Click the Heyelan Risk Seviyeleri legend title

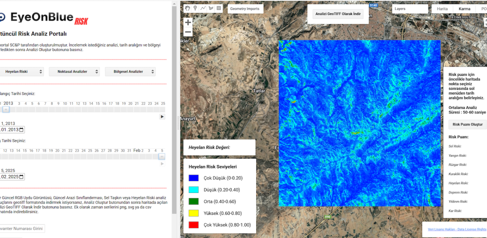pyautogui.click(x=213, y=167)
